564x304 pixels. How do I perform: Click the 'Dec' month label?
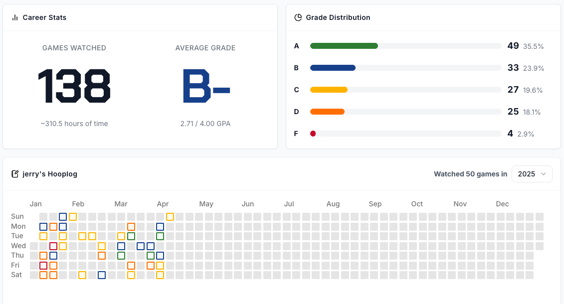[x=502, y=204]
